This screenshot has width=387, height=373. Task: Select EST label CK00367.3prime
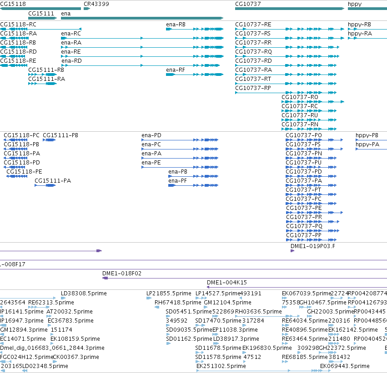coord(76,357)
